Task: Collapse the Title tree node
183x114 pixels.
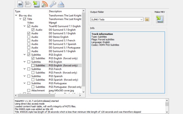Action: point(20,19)
